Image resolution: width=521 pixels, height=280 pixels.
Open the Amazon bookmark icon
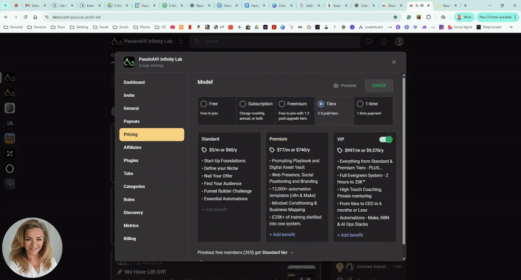pyautogui.click(x=198, y=27)
